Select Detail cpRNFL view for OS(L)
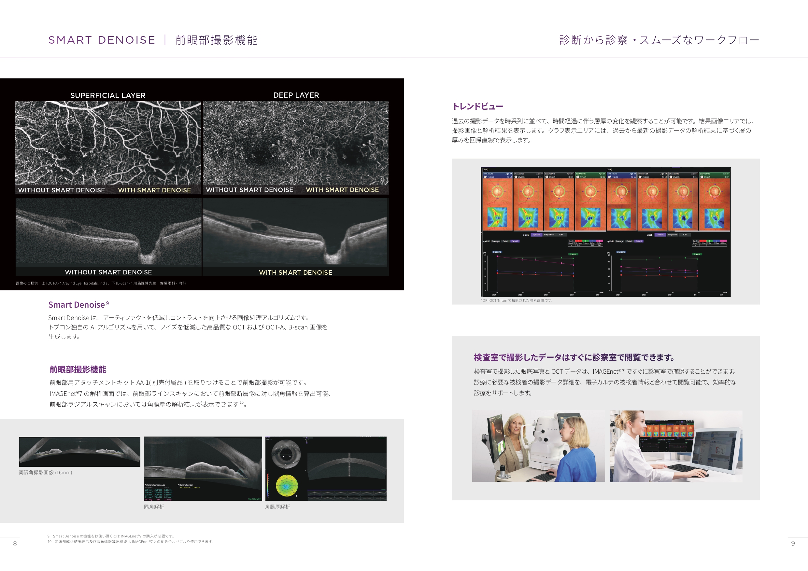The width and height of the screenshot is (808, 571). tap(629, 241)
